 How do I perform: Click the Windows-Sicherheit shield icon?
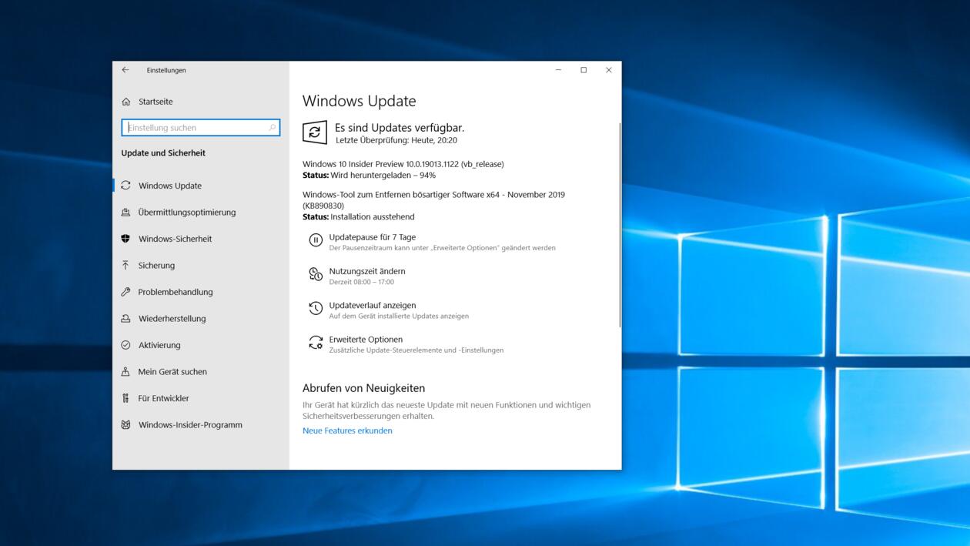[x=126, y=239]
